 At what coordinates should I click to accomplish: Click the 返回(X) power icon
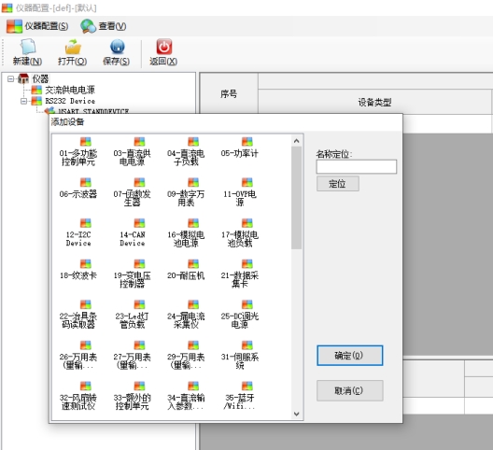164,48
